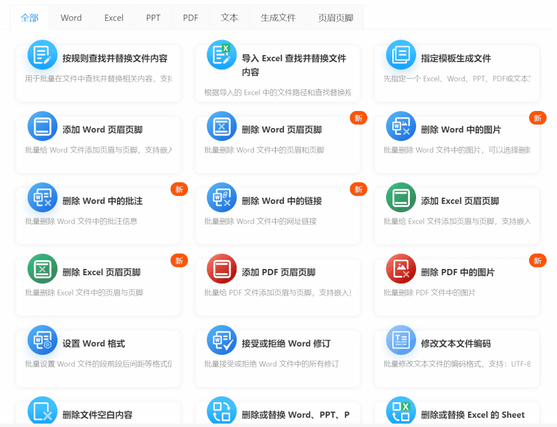Open 删除 PDF 中的图片 title link
This screenshot has width=557, height=427.
coord(457,272)
